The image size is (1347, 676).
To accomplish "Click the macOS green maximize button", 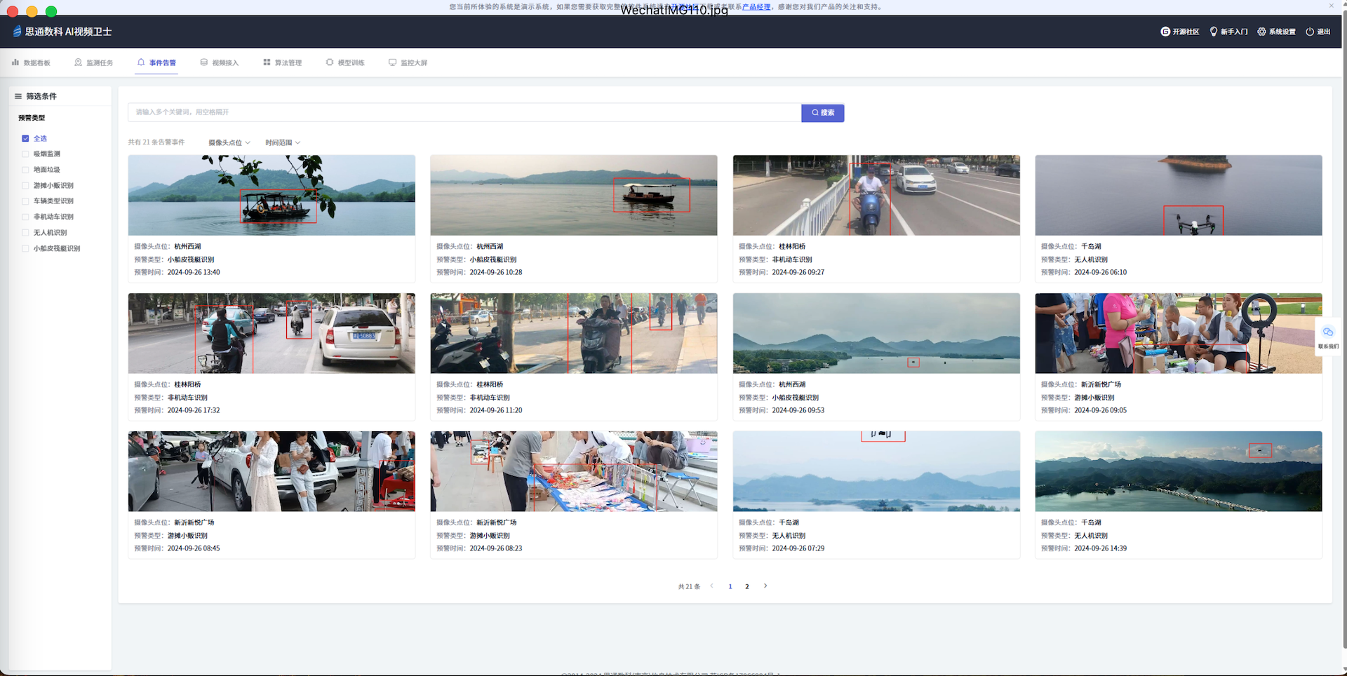I will (x=51, y=11).
